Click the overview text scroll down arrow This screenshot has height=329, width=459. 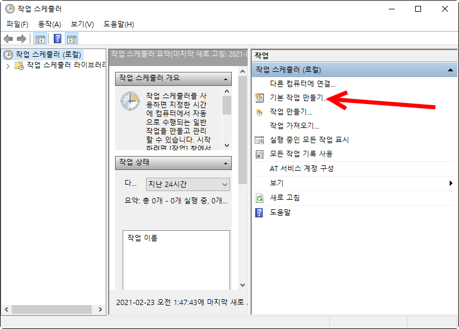(x=227, y=146)
